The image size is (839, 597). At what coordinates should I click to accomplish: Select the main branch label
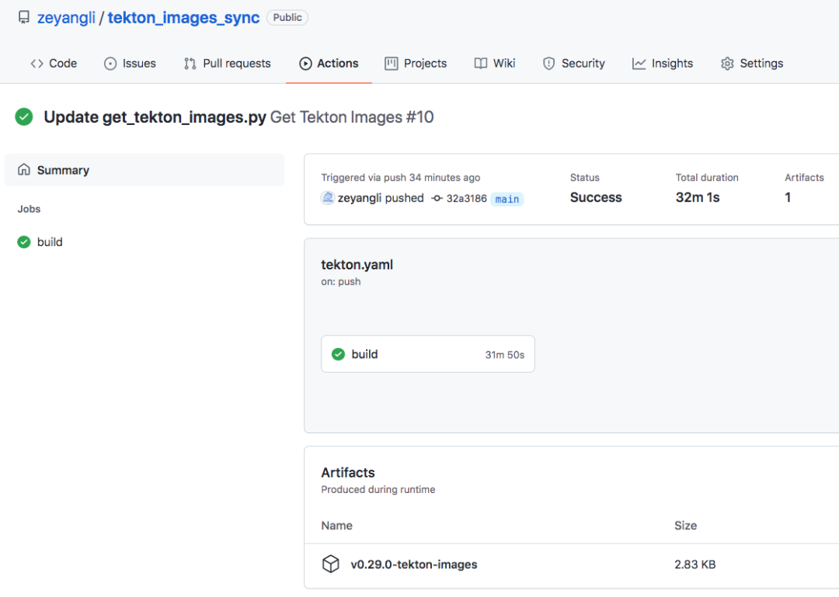[x=507, y=200]
